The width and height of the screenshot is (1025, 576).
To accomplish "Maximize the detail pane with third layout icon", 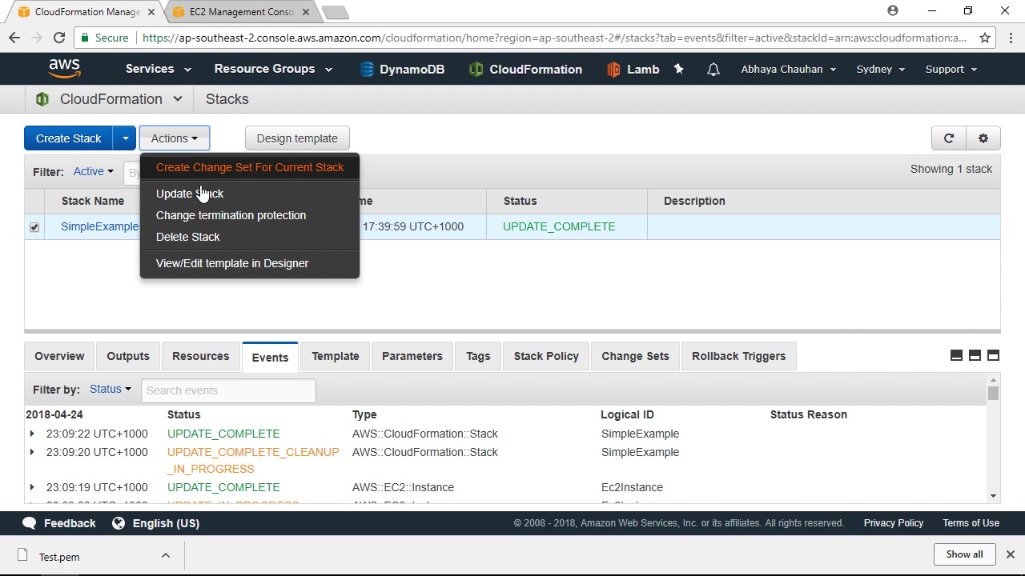I will click(993, 356).
